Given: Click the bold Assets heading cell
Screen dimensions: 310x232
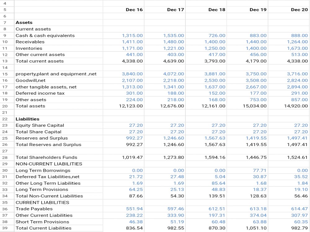Looking at the screenshot, I should 59,23.
